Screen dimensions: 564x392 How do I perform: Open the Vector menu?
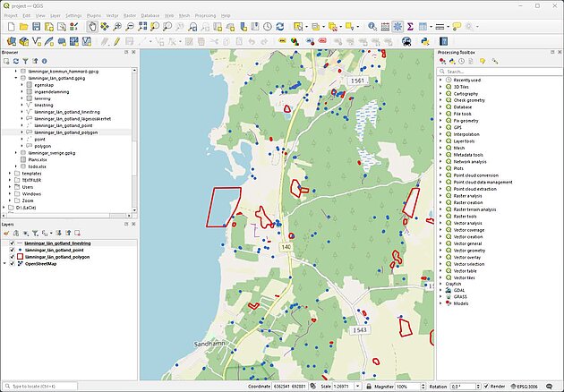point(112,16)
